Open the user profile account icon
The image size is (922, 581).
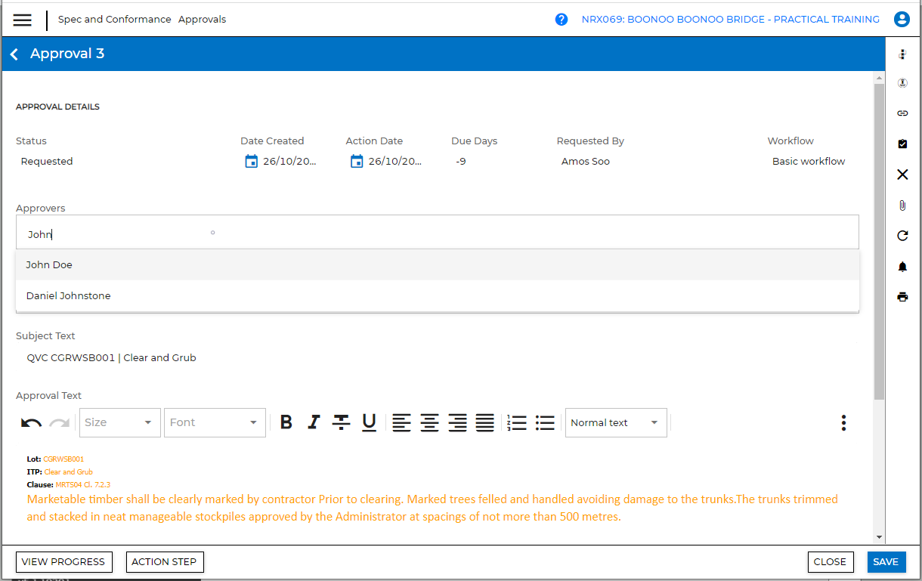click(901, 20)
